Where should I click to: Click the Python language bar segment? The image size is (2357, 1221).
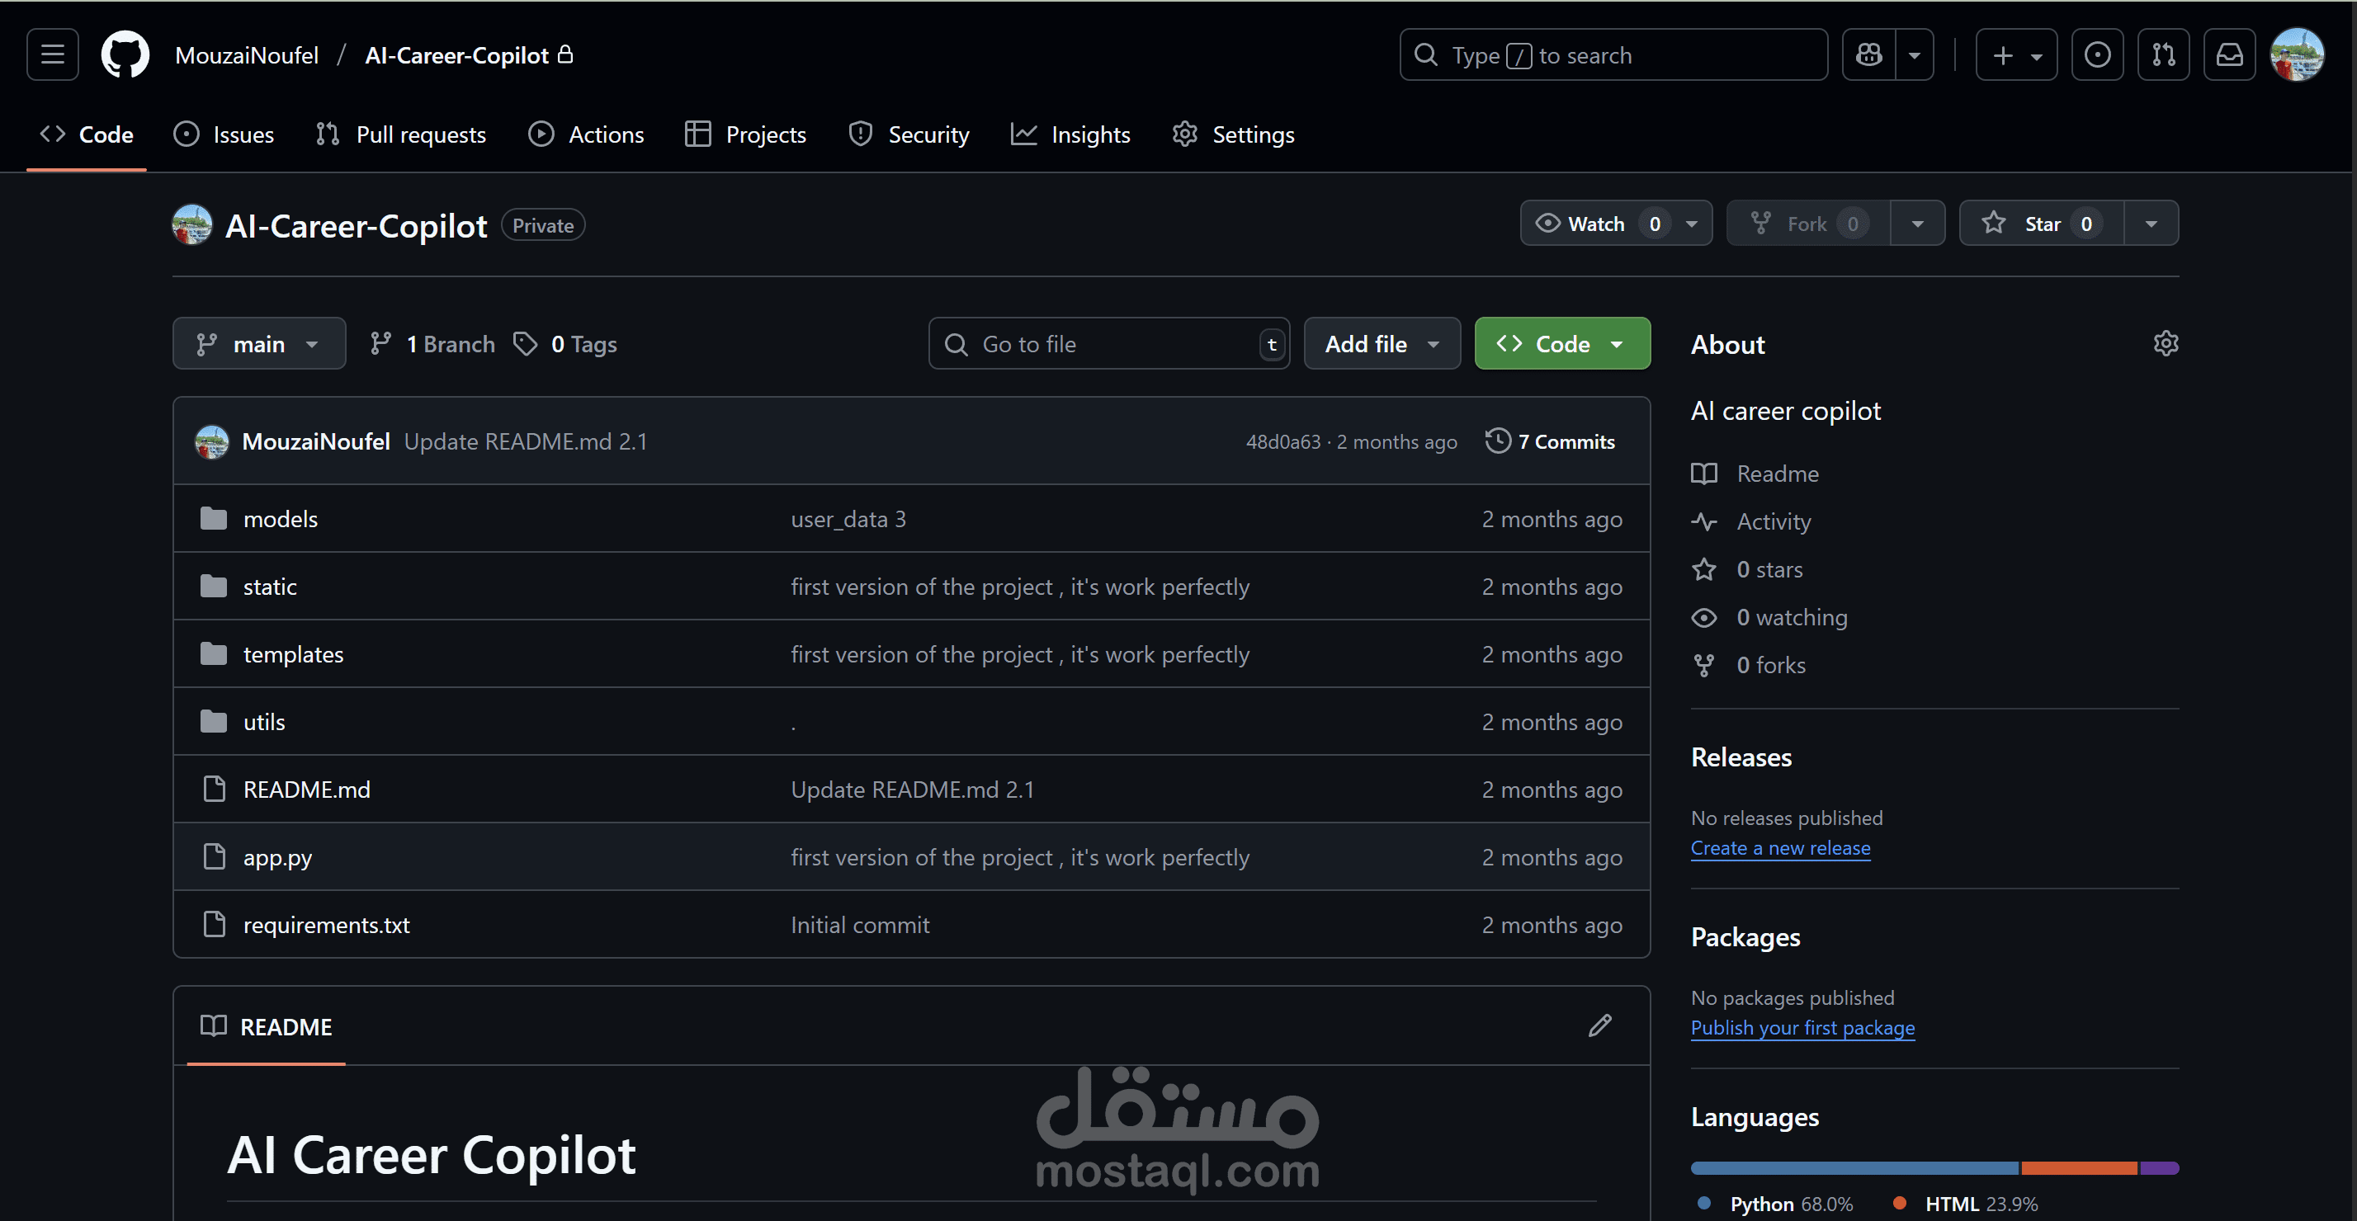pyautogui.click(x=1854, y=1168)
